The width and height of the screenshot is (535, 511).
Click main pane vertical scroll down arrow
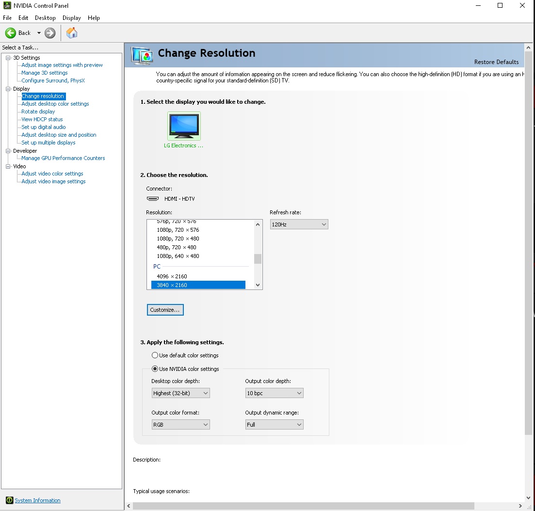(528, 498)
